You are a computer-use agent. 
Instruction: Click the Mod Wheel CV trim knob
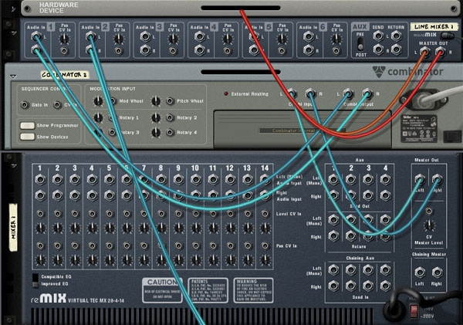pyautogui.click(x=98, y=101)
